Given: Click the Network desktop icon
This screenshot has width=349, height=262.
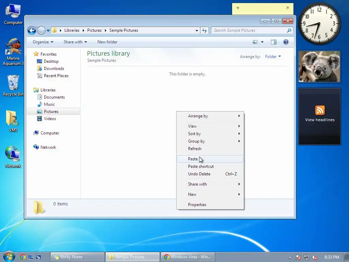Looking at the screenshot, I should (13, 157).
